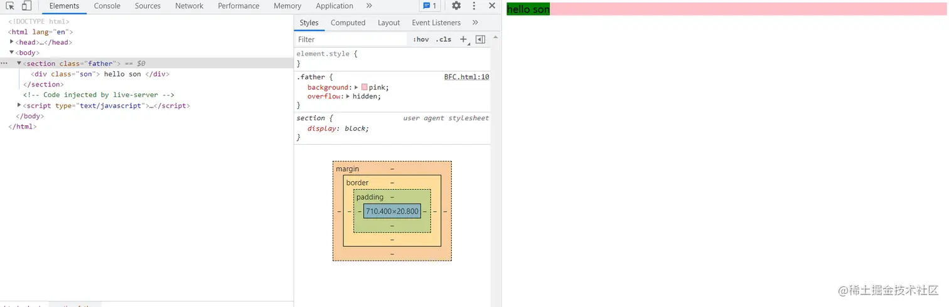The height and width of the screenshot is (307, 949).
Task: Select the html lang en element row
Action: [41, 32]
